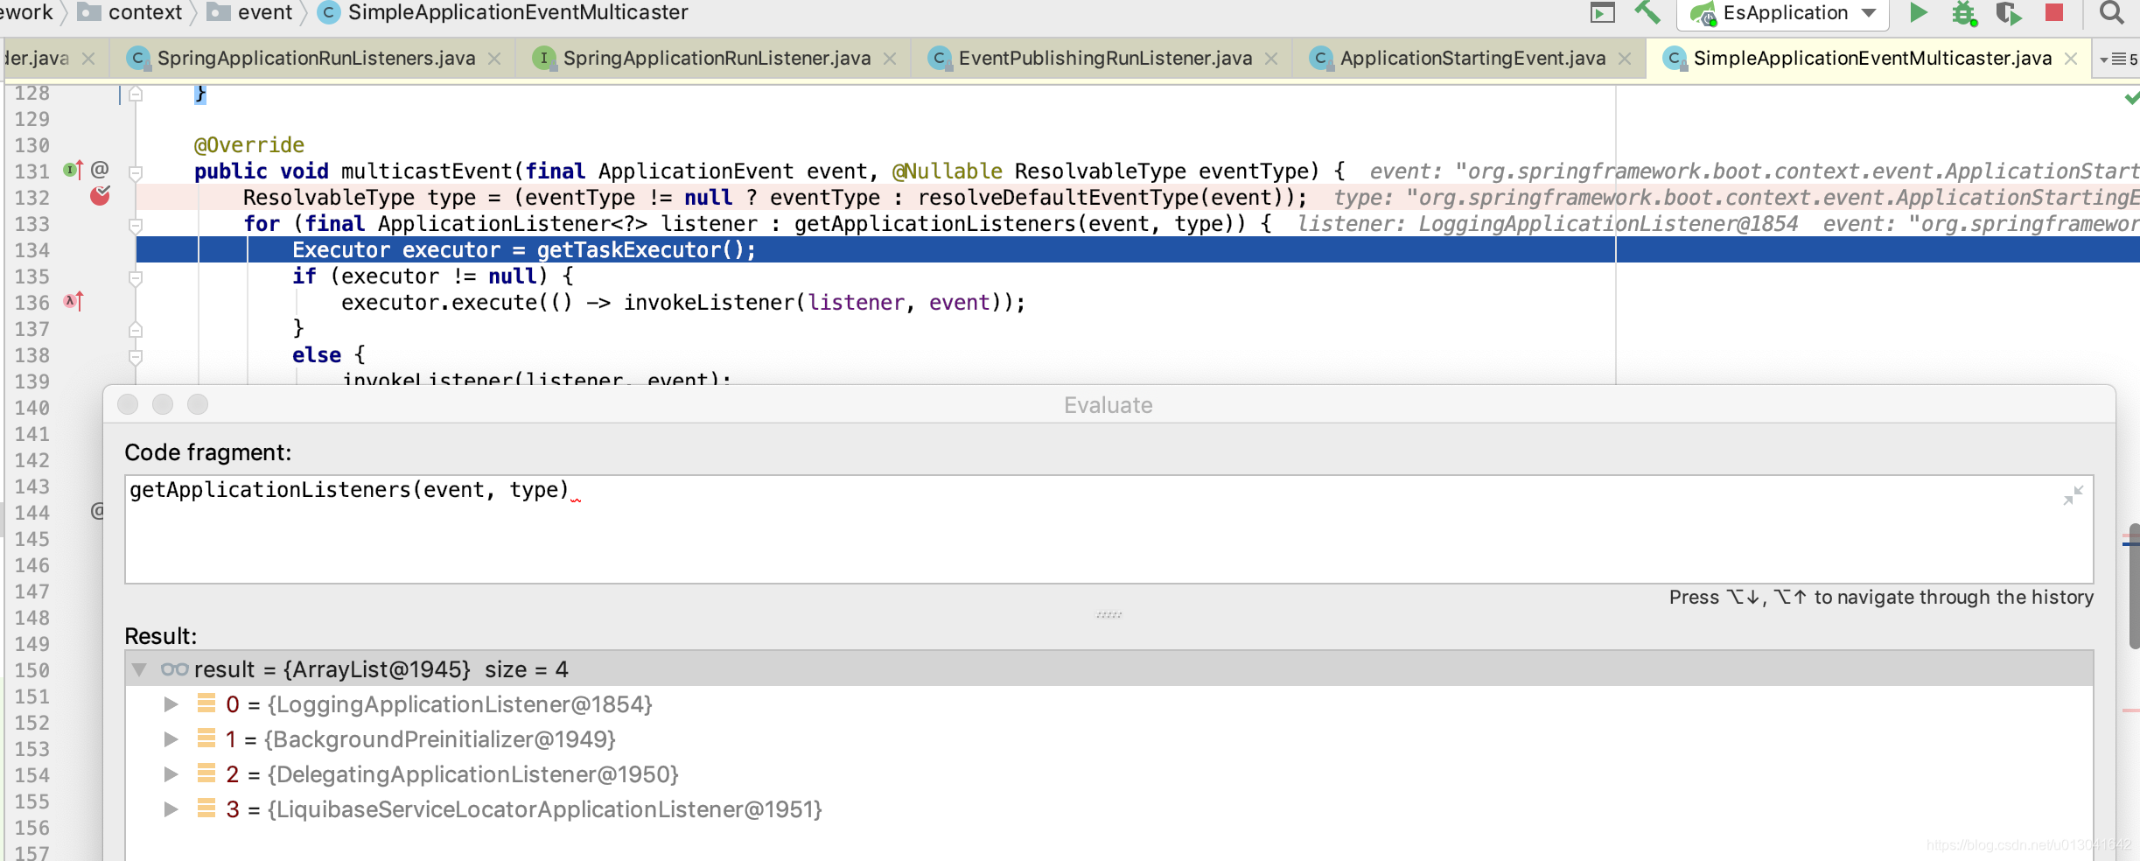Viewport: 2140px width, 861px height.
Task: Click on 'getTaskExecutor()' in highlighted line
Action: click(640, 250)
